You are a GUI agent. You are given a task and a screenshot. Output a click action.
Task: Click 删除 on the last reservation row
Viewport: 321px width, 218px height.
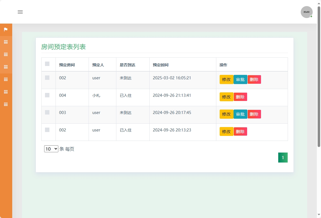tap(240, 131)
